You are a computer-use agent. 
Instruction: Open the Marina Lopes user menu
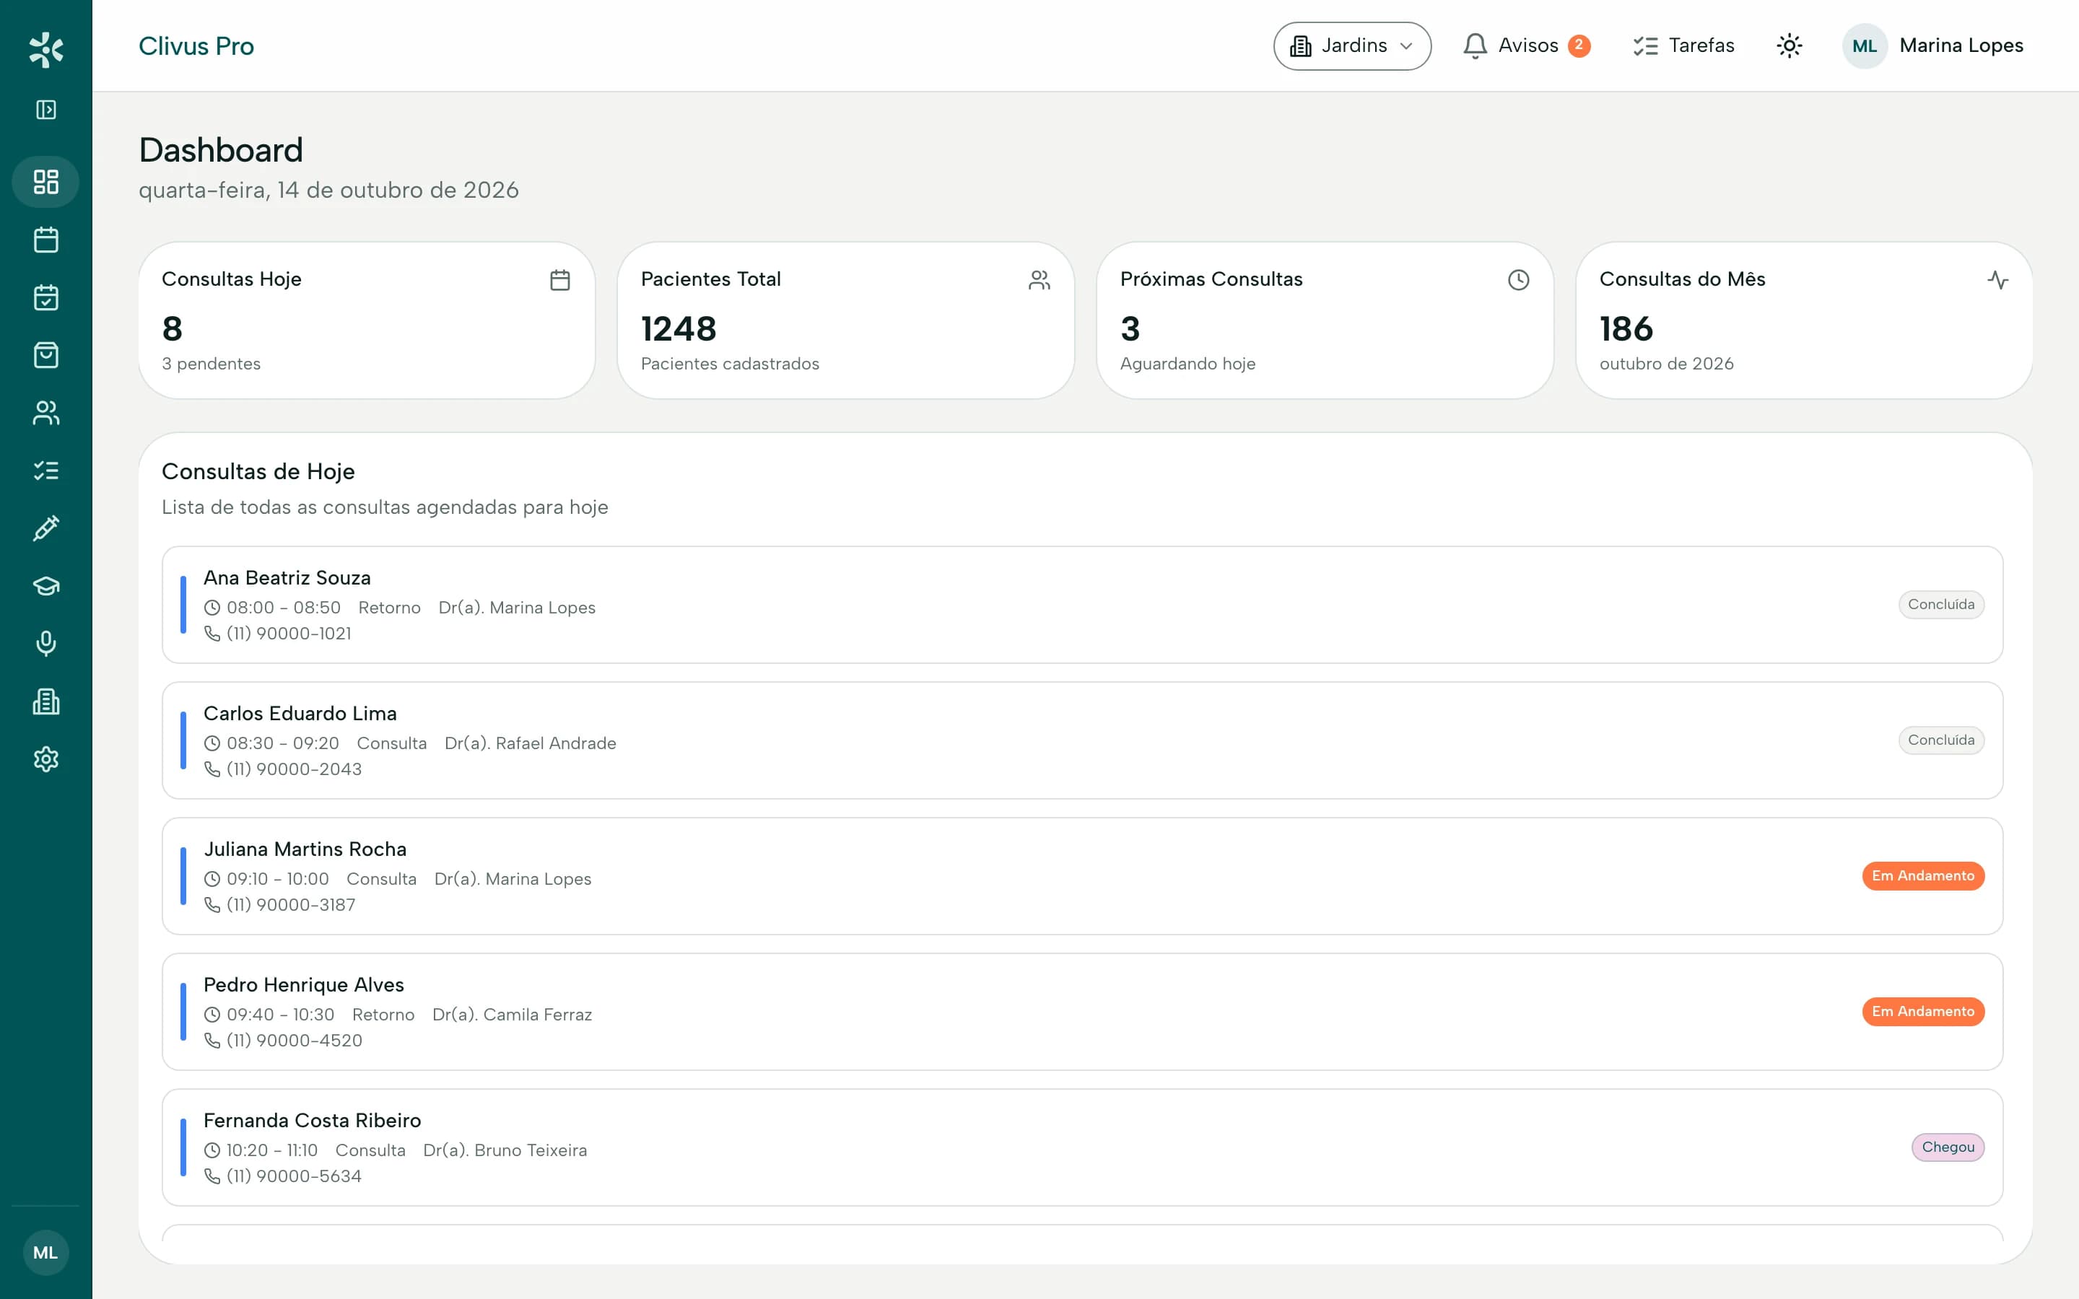tap(1933, 45)
